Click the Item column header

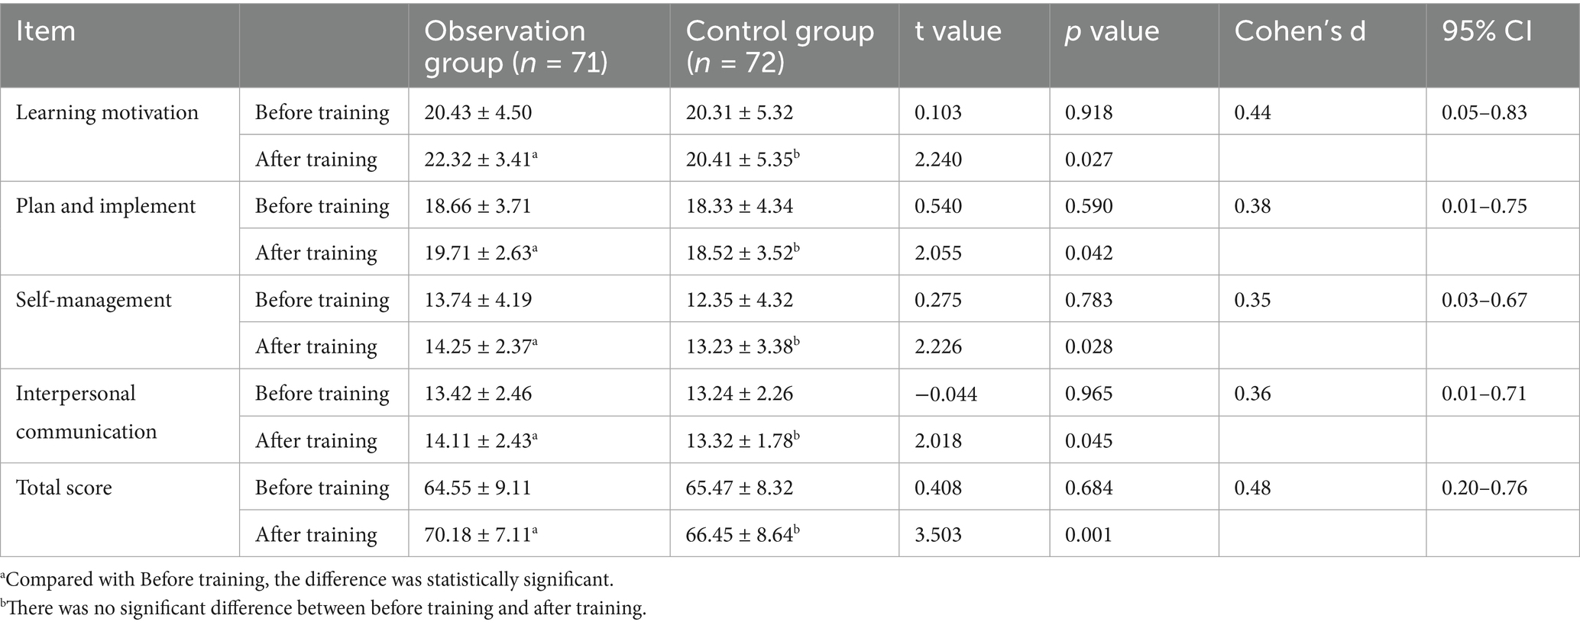point(46,31)
